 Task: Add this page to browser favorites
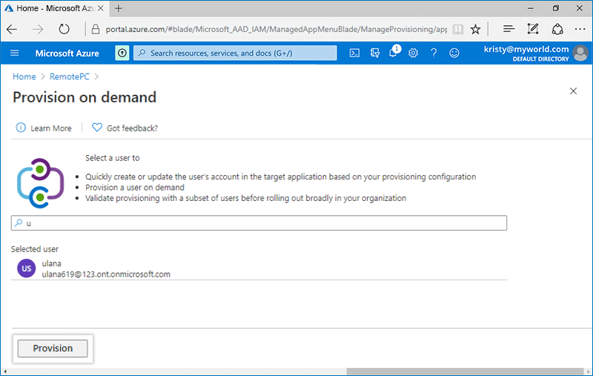[x=476, y=30]
